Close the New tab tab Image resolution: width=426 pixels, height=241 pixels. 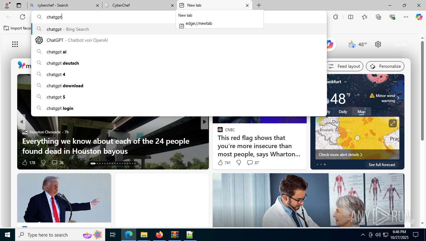coord(247,5)
